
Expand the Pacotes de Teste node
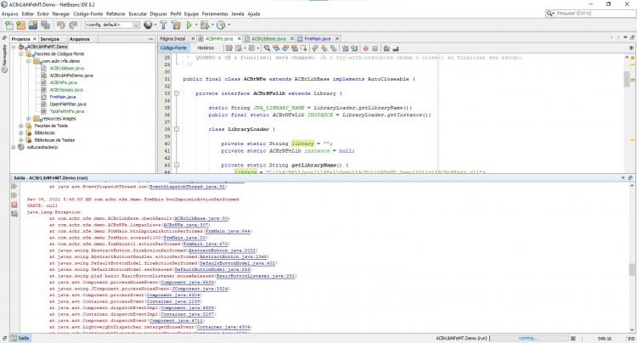tap(21, 126)
